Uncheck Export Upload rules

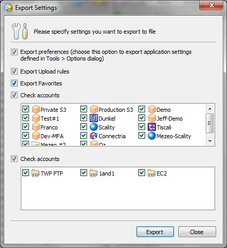tap(14, 71)
